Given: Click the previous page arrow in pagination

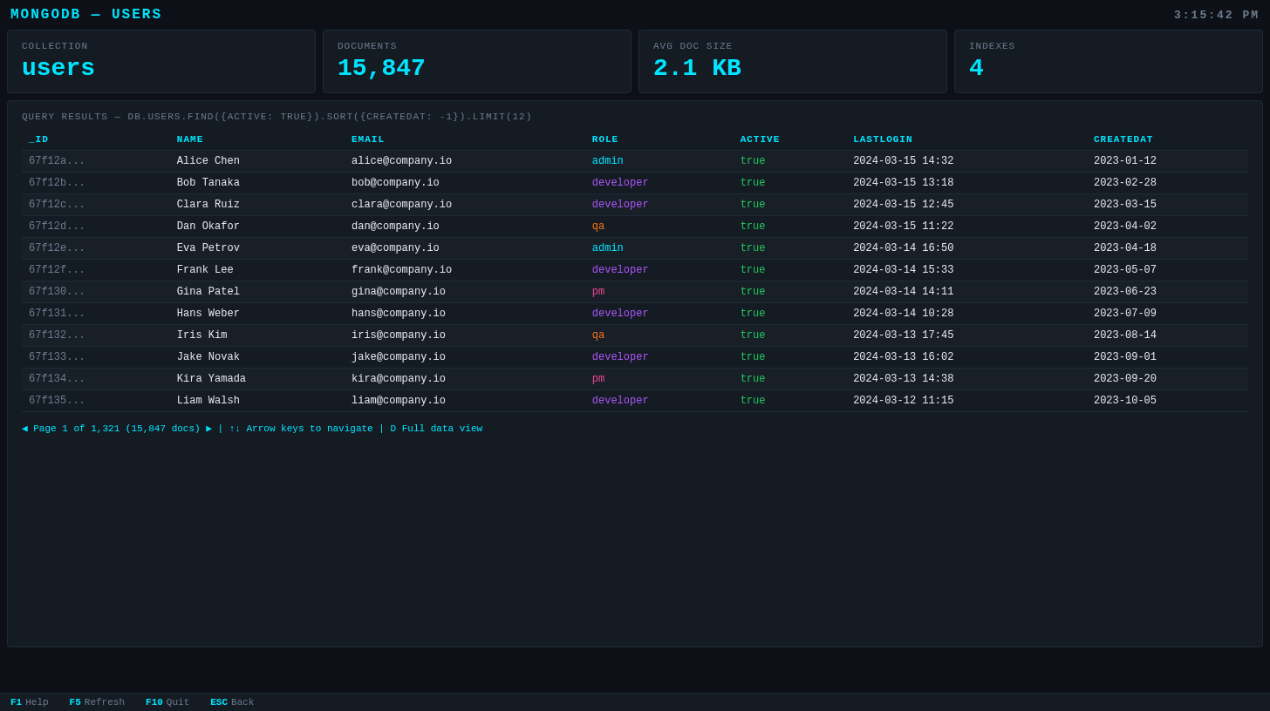Looking at the screenshot, I should click(24, 429).
